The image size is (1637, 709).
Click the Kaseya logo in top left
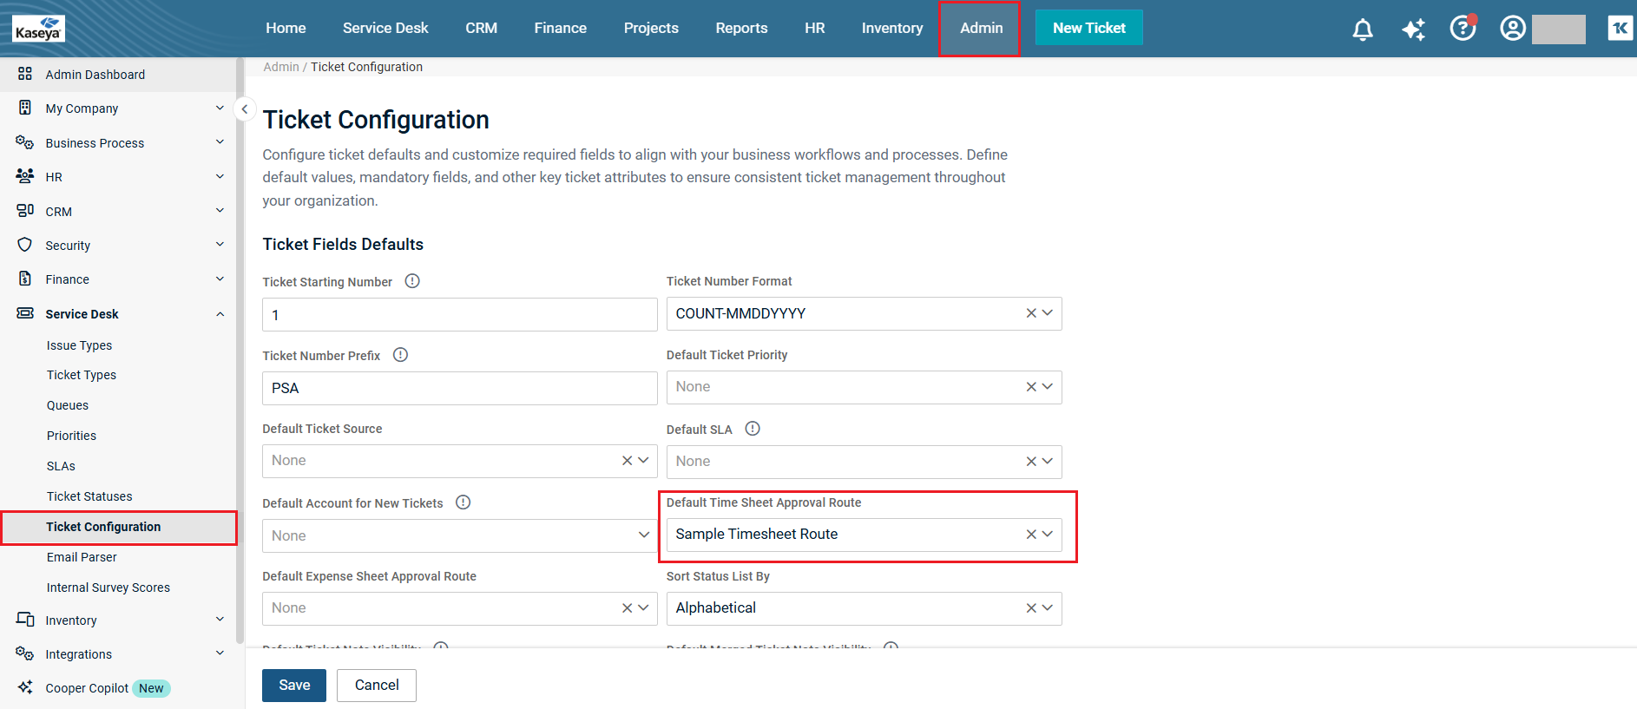[x=38, y=29]
